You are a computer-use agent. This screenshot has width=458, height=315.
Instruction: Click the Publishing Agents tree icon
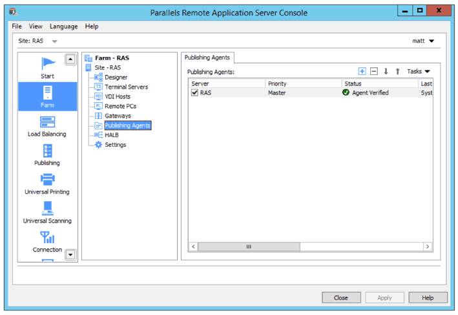pos(98,125)
